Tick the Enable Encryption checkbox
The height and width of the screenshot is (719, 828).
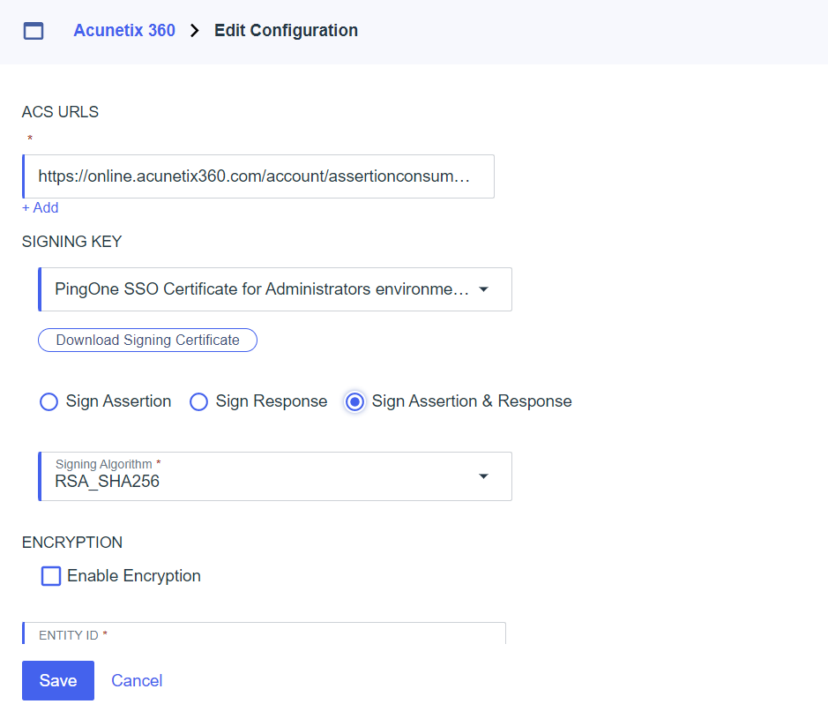(x=51, y=576)
